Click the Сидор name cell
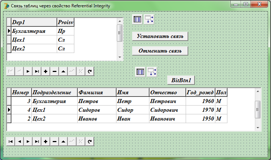 (x=133, y=110)
